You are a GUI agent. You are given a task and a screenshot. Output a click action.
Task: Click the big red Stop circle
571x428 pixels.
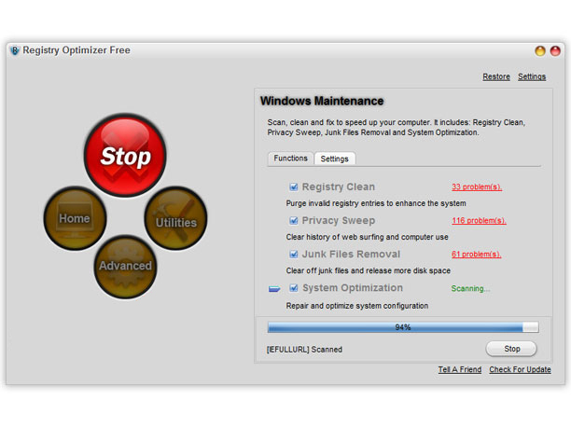click(x=125, y=156)
